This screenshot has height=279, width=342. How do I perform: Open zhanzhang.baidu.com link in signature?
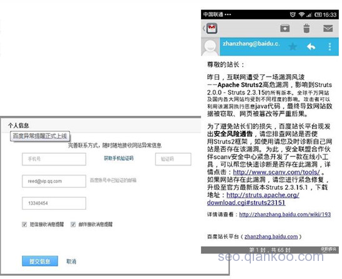tap(271, 237)
